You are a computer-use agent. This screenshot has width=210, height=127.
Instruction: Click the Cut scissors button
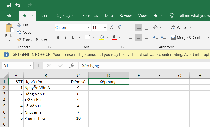click(23, 25)
